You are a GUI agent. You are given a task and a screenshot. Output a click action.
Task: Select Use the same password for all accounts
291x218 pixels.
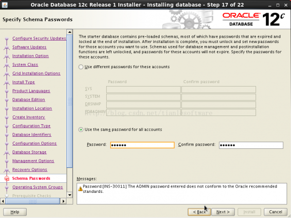coord(81,130)
